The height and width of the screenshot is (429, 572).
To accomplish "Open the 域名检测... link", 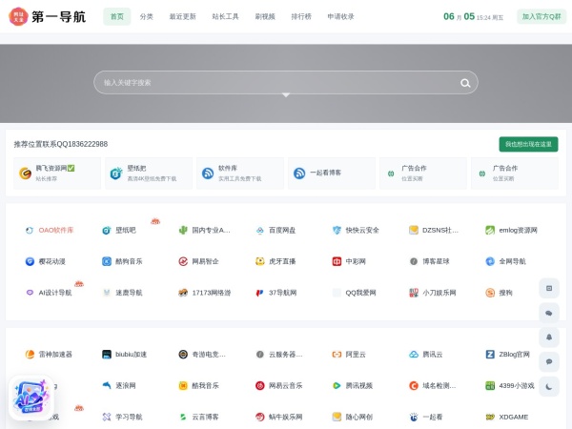I will tap(439, 385).
